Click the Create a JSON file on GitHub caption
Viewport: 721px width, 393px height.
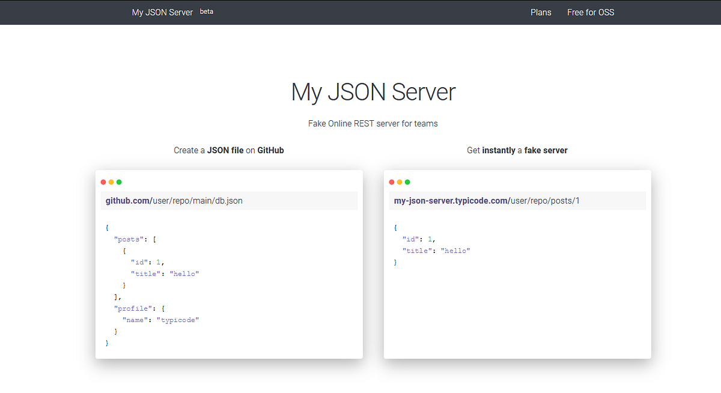229,150
